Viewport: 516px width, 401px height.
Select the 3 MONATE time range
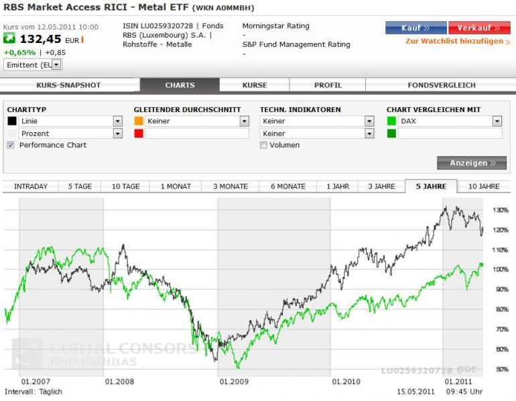231,186
